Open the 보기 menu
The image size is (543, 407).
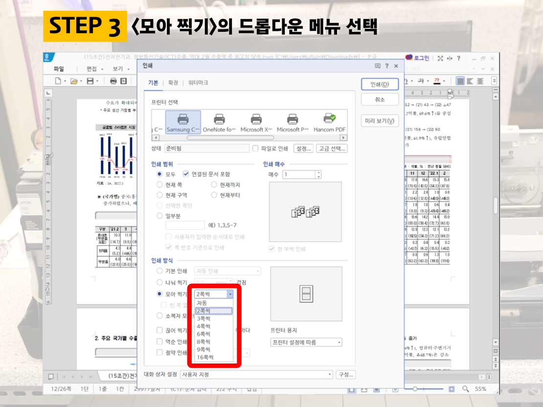click(x=118, y=68)
